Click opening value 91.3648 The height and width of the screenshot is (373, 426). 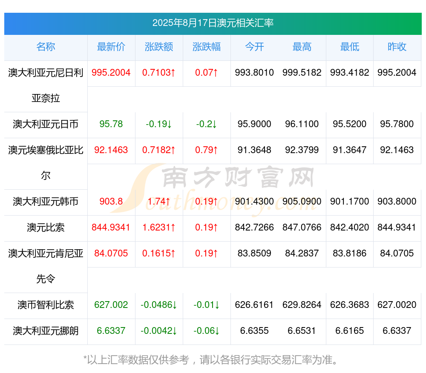pyautogui.click(x=254, y=150)
